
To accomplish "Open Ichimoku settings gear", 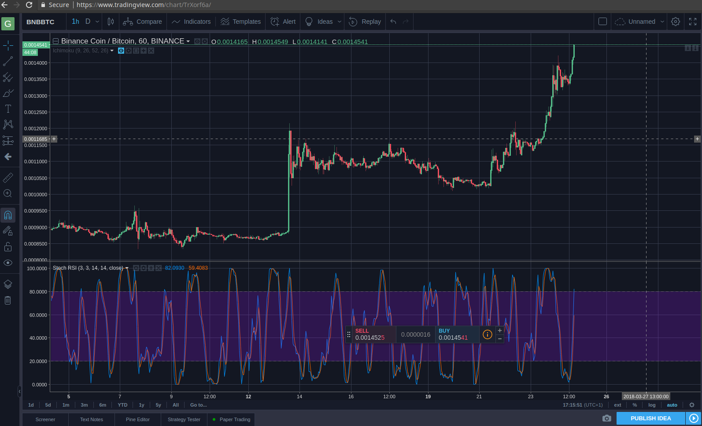I will tap(129, 51).
